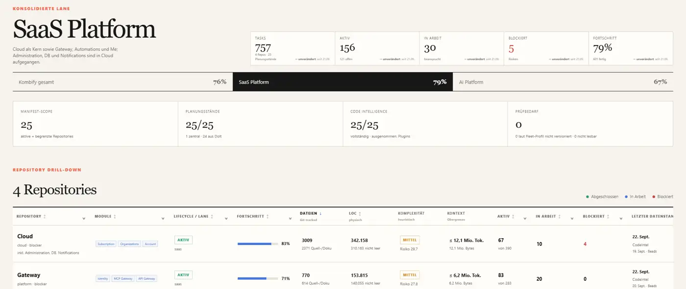The image size is (686, 289).
Task: Click the red Blockiert legend dot
Action: pos(654,197)
